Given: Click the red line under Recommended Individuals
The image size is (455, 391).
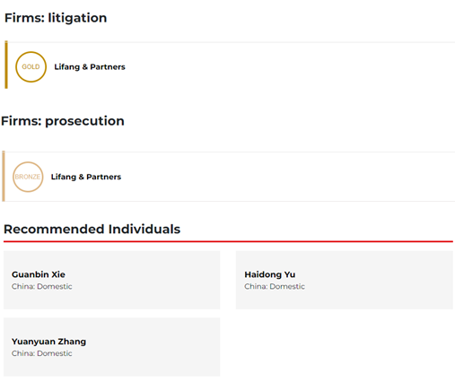Looking at the screenshot, I should (x=228, y=241).
